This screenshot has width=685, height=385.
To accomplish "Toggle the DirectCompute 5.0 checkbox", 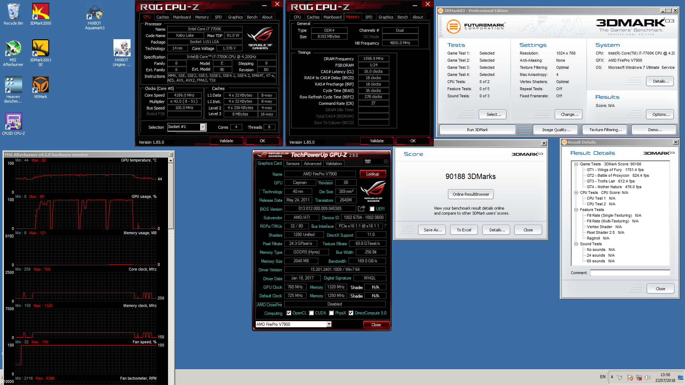I will coord(351,313).
